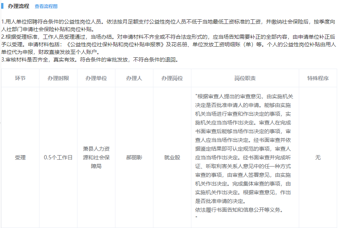
Task: Select the 岗位职责 column header
Action: (245, 78)
